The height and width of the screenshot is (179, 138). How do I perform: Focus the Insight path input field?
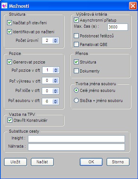coord(76,139)
